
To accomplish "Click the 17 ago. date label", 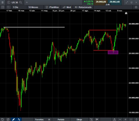I will pos(85,11).
